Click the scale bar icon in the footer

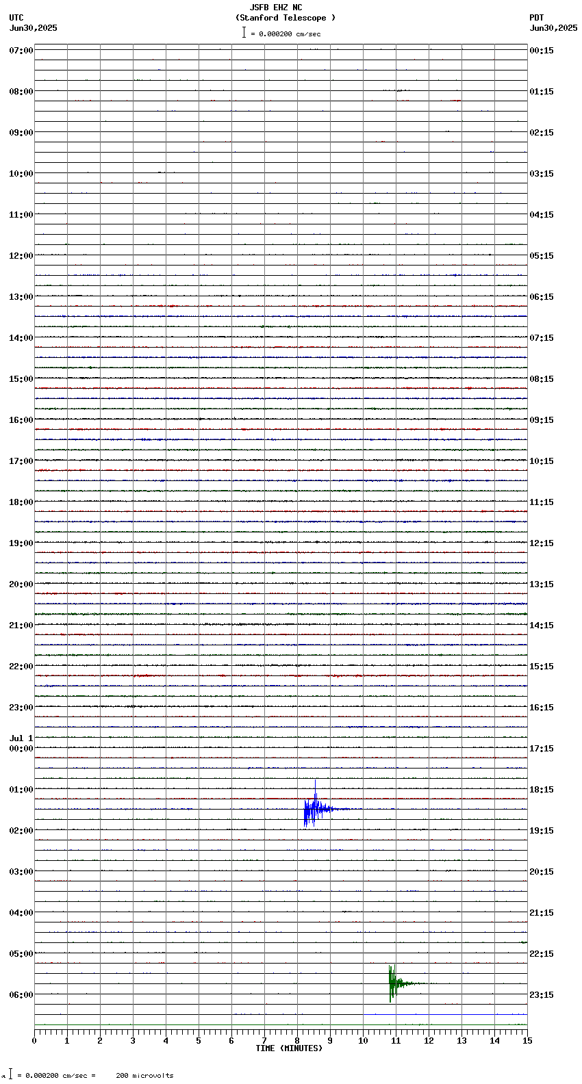pyautogui.click(x=10, y=1074)
